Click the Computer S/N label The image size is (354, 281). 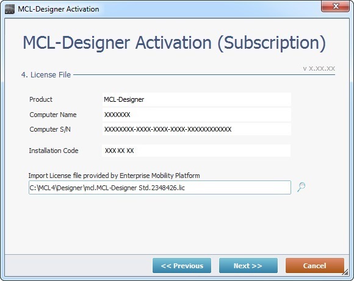point(50,129)
